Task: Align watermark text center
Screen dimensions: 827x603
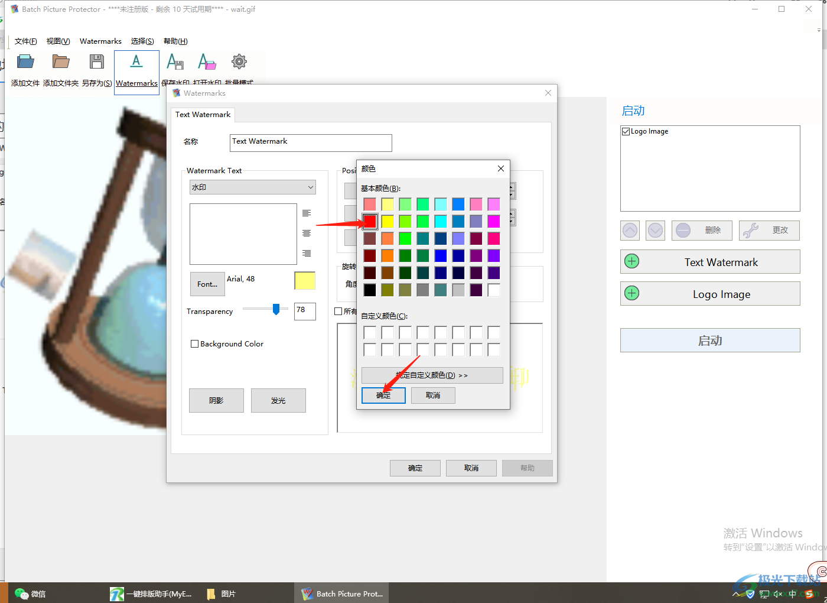Action: click(307, 233)
